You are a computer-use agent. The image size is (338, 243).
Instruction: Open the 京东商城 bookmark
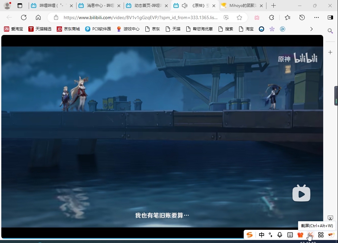coord(68,29)
